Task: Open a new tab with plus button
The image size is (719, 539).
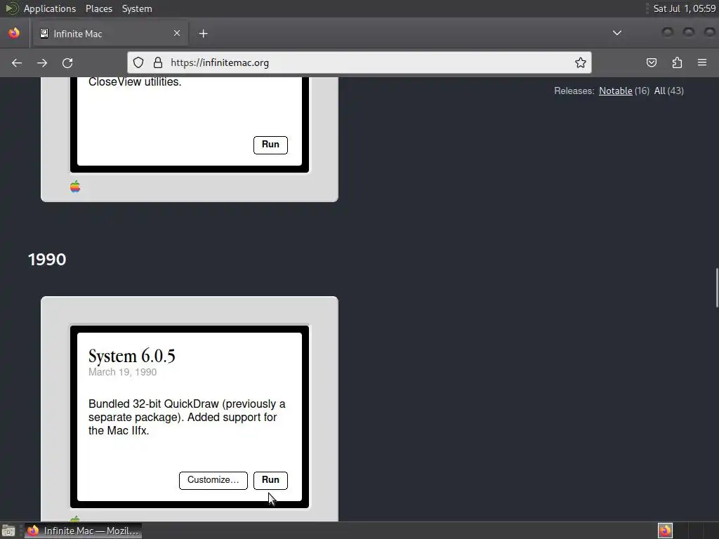Action: pos(203,34)
